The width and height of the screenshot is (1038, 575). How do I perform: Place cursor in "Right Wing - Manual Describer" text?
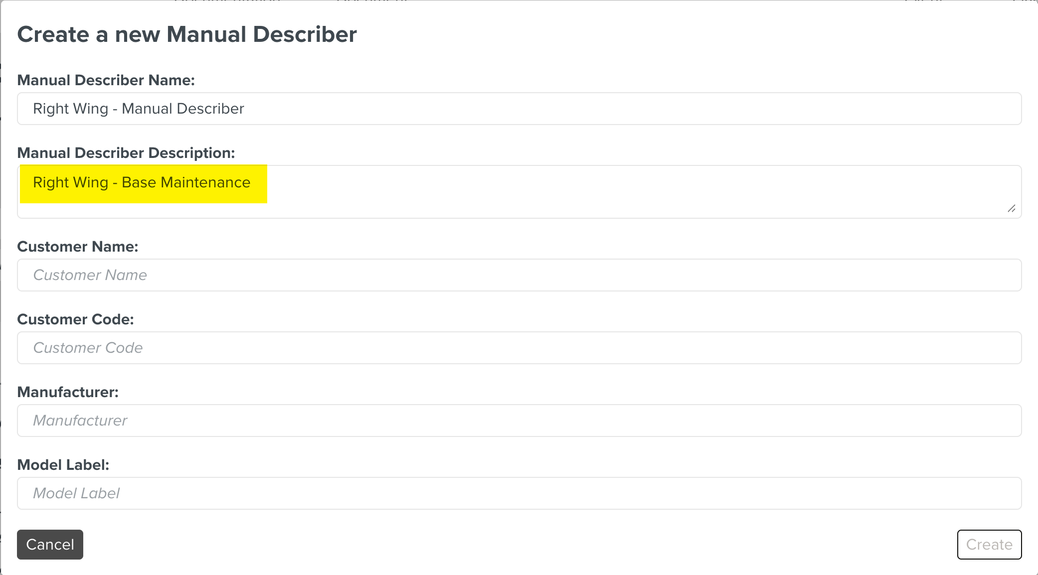click(x=139, y=109)
